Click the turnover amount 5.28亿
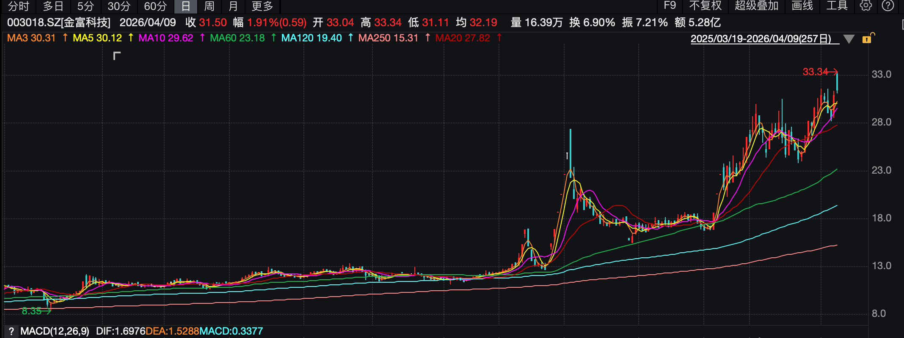Image resolution: width=904 pixels, height=338 pixels. 704,22
